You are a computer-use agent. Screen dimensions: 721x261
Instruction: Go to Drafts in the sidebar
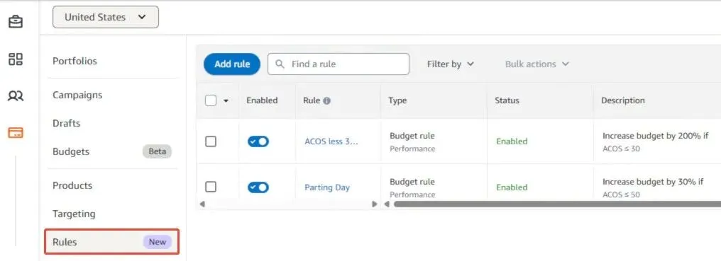click(x=66, y=123)
